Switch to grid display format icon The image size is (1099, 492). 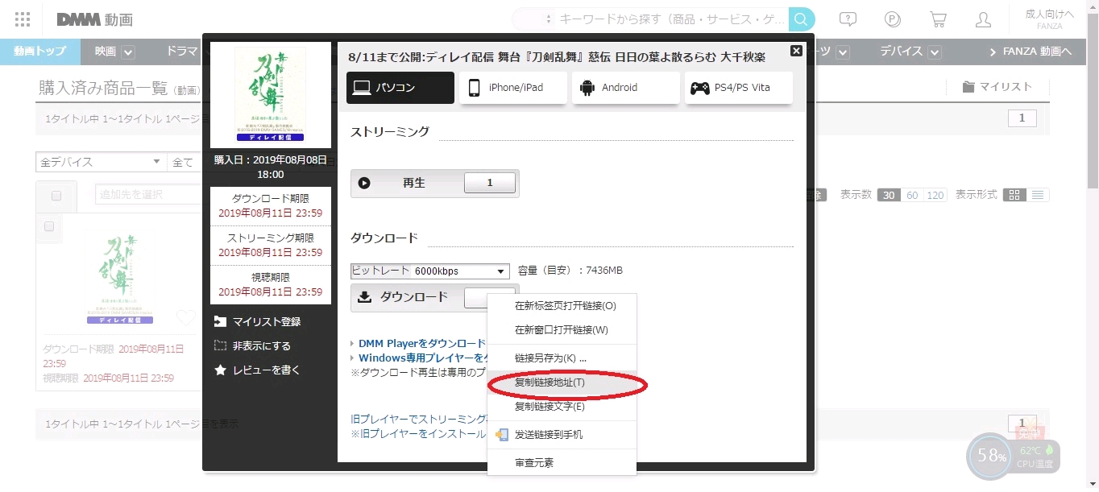1015,195
